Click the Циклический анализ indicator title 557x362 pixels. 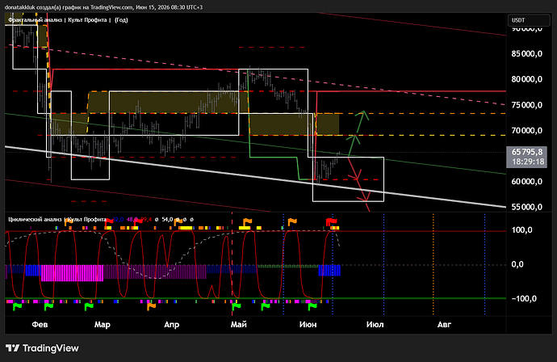[35, 220]
